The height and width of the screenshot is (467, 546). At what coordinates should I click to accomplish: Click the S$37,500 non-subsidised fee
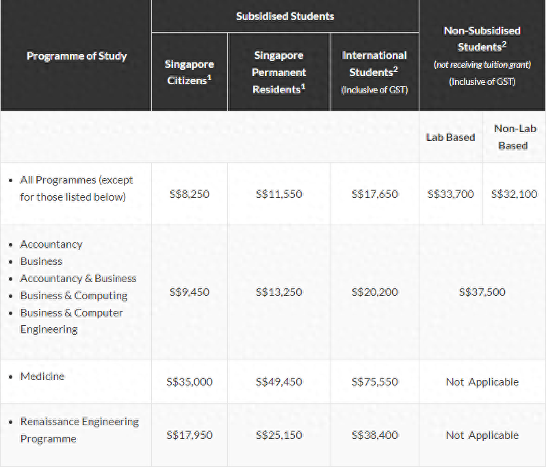(482, 292)
